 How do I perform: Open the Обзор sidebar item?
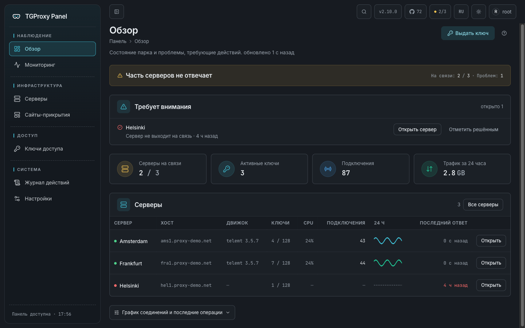(52, 49)
